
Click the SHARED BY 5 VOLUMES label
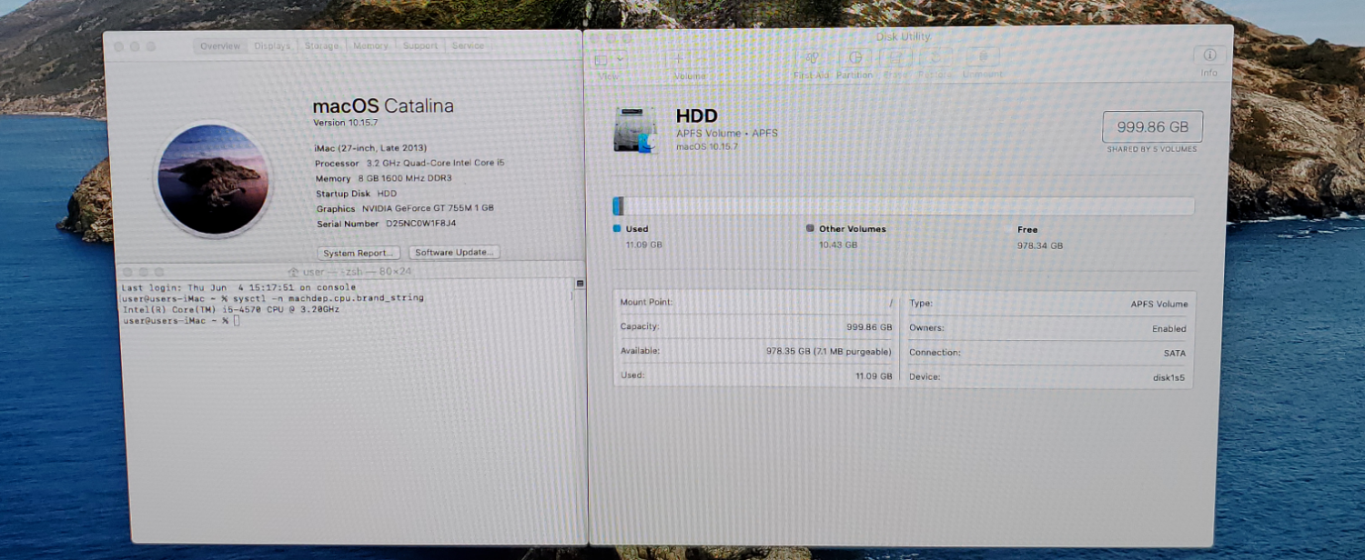point(1152,150)
